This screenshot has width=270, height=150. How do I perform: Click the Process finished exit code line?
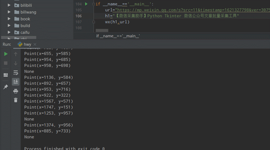coord(64,148)
